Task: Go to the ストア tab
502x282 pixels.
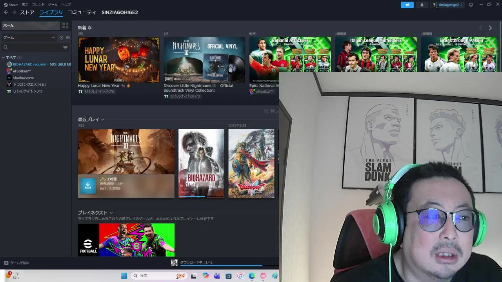Action: [x=27, y=13]
